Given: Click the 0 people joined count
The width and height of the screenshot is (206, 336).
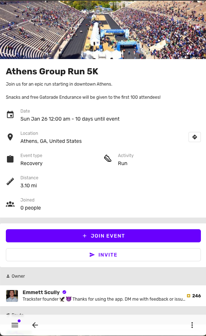Looking at the screenshot, I should 31,208.
